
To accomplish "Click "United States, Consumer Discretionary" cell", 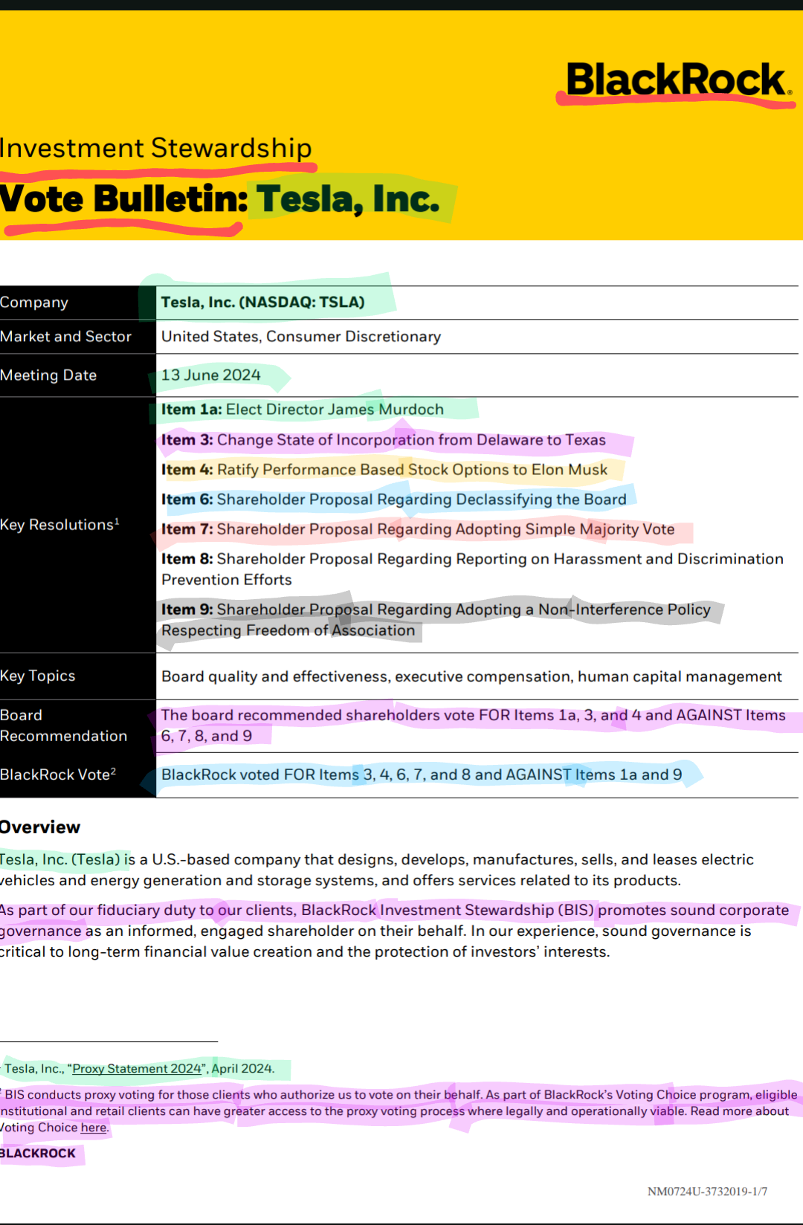I will [x=301, y=337].
